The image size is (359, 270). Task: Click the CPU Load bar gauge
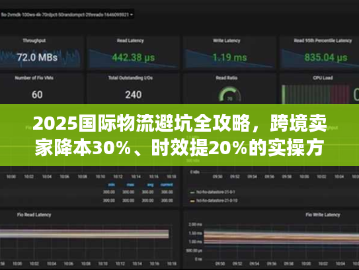[315, 94]
